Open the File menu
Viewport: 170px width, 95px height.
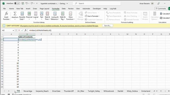4,9
